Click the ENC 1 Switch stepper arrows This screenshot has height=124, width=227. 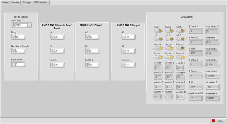click(53, 64)
